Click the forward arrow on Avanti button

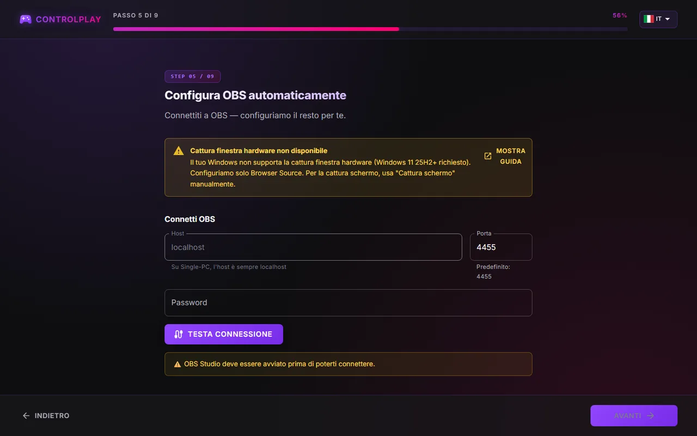point(650,416)
